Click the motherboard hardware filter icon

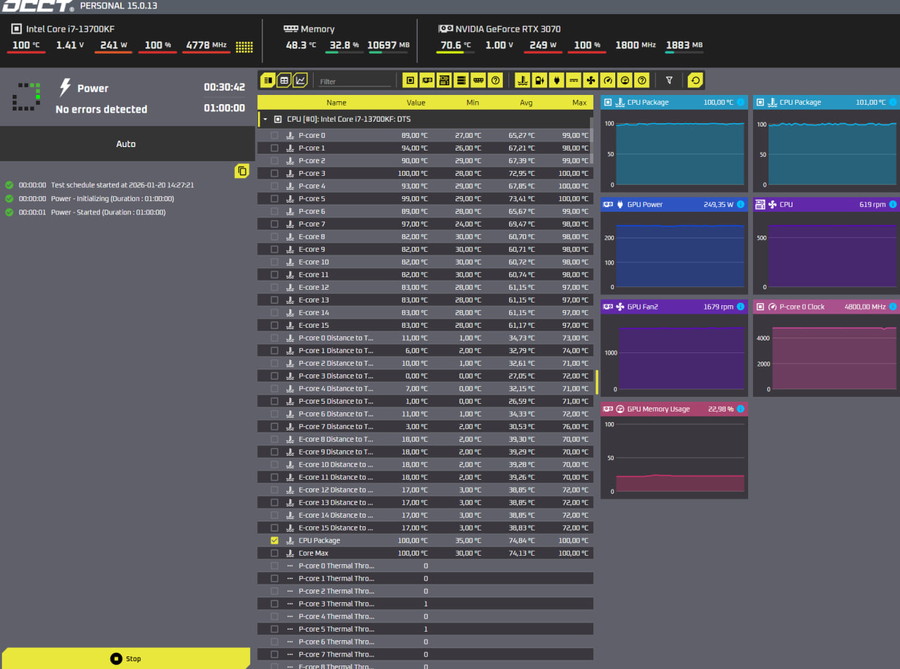click(444, 80)
